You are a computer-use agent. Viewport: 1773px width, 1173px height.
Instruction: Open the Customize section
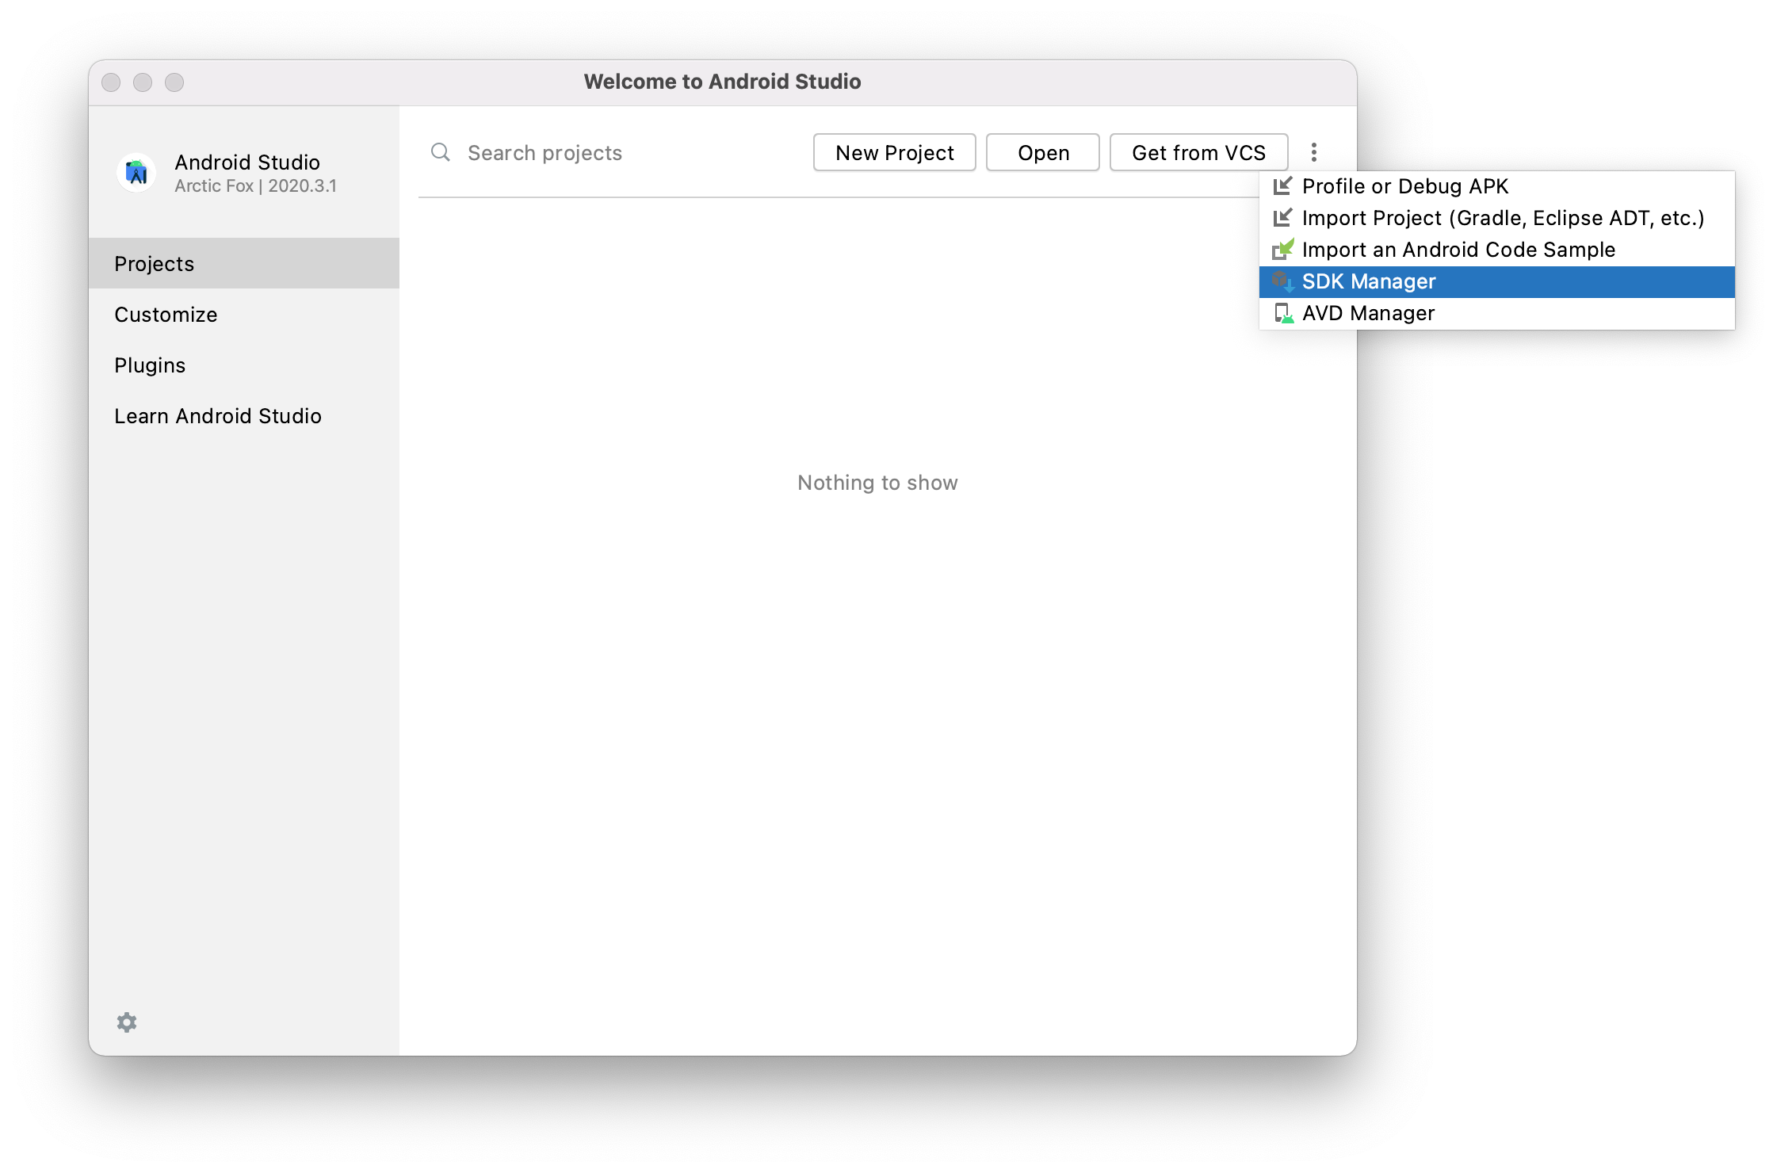(x=244, y=314)
